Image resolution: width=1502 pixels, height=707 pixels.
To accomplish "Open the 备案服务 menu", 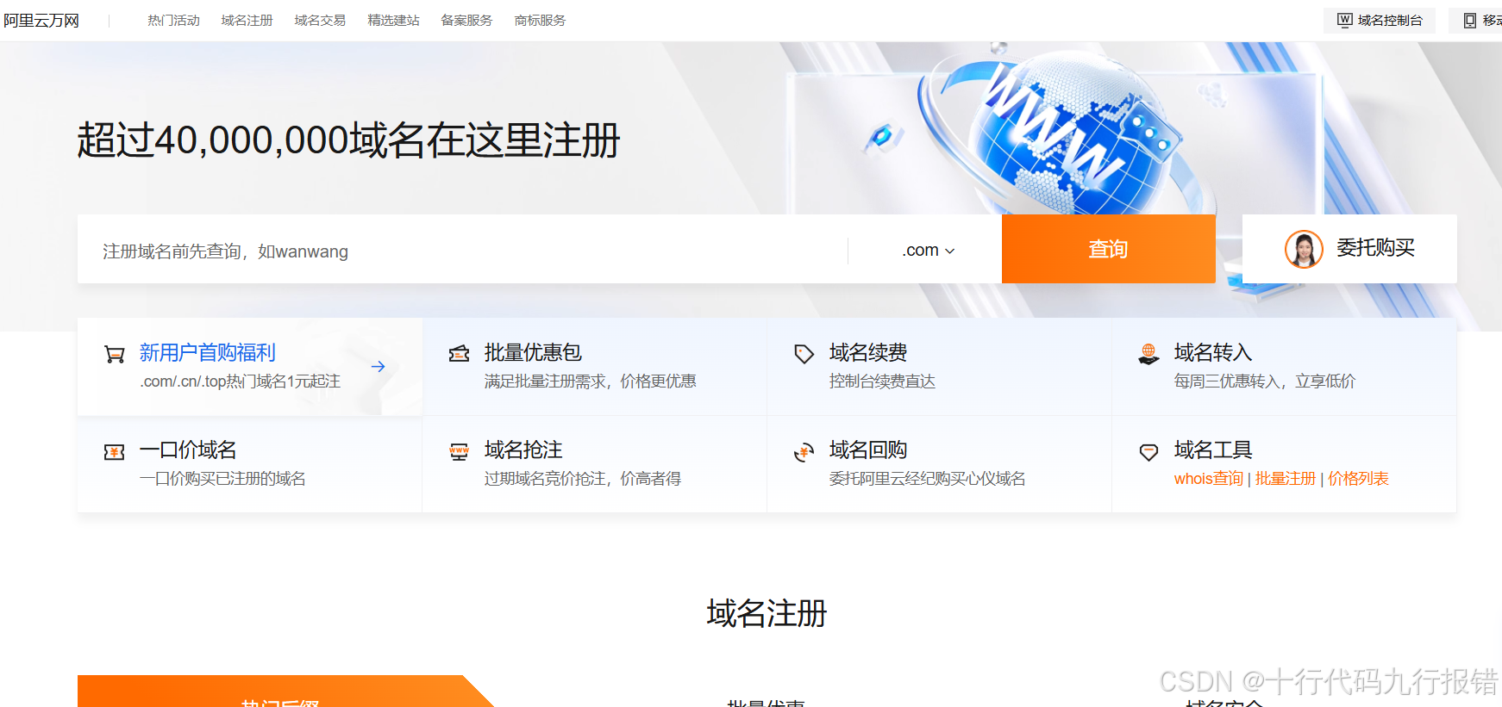I will [x=466, y=21].
